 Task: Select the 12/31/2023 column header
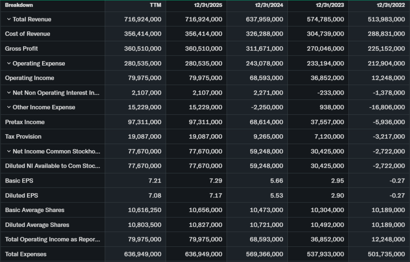coord(330,5)
